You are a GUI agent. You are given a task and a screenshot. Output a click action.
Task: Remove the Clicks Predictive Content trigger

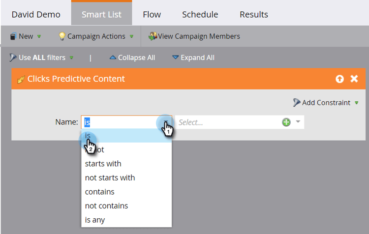tap(354, 79)
